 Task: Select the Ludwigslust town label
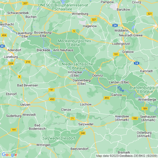point(121,44)
